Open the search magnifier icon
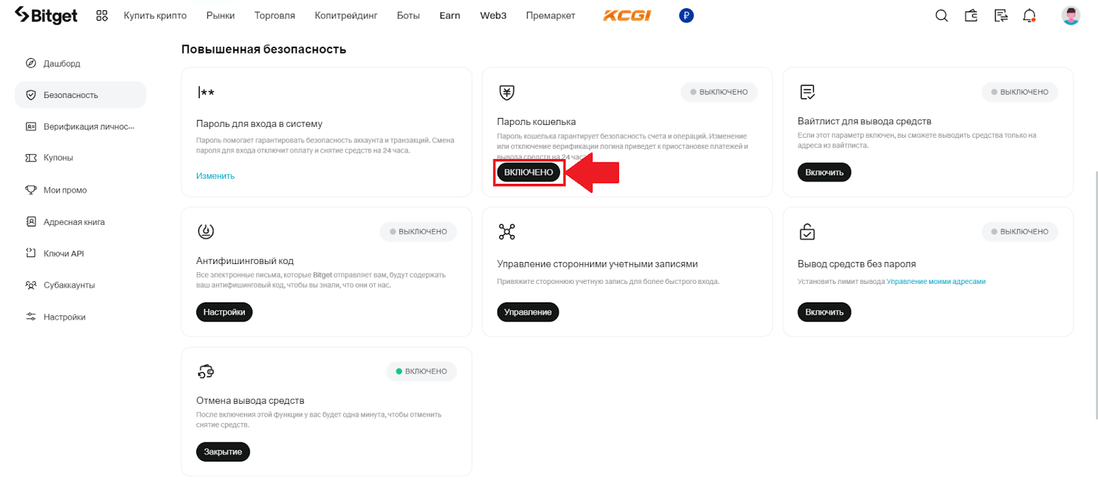The image size is (1098, 480). [942, 16]
